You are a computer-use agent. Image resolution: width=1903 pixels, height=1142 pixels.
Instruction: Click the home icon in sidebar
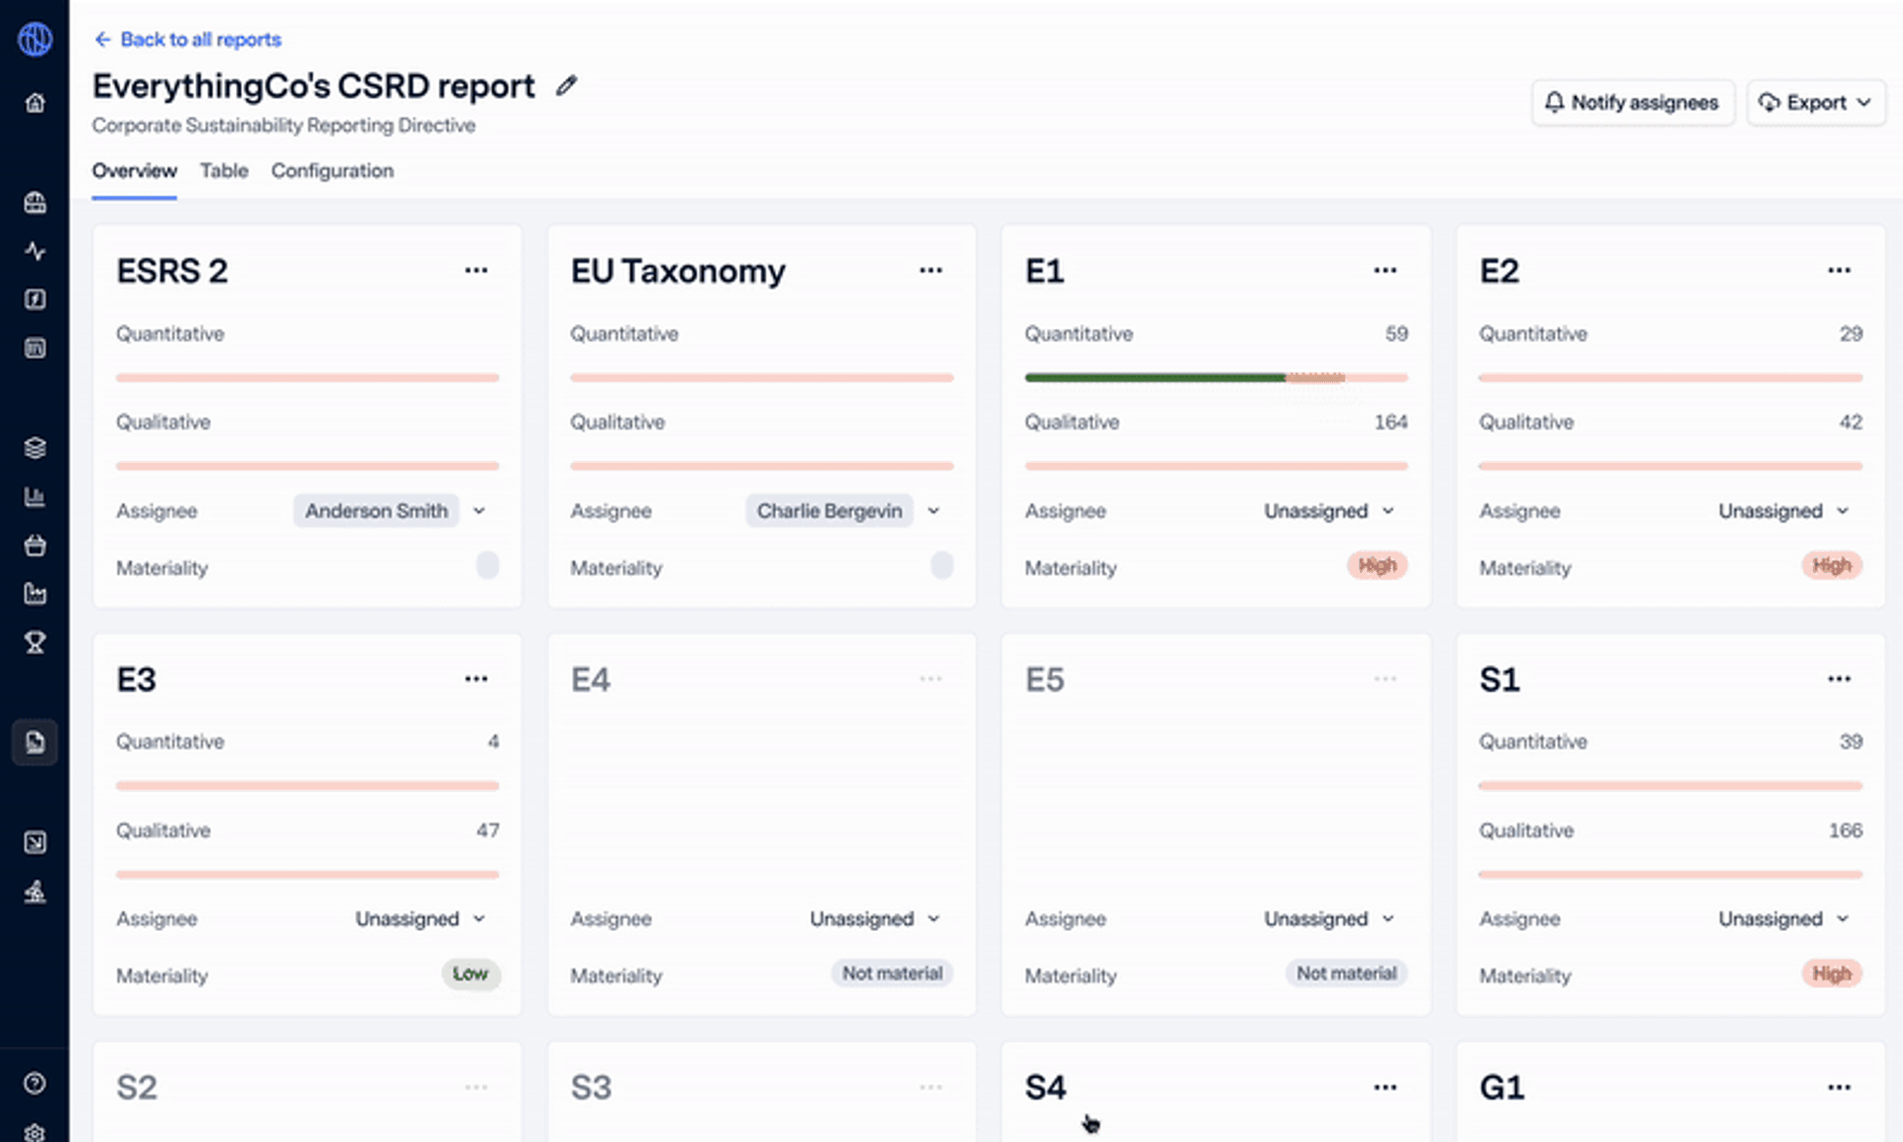coord(35,103)
